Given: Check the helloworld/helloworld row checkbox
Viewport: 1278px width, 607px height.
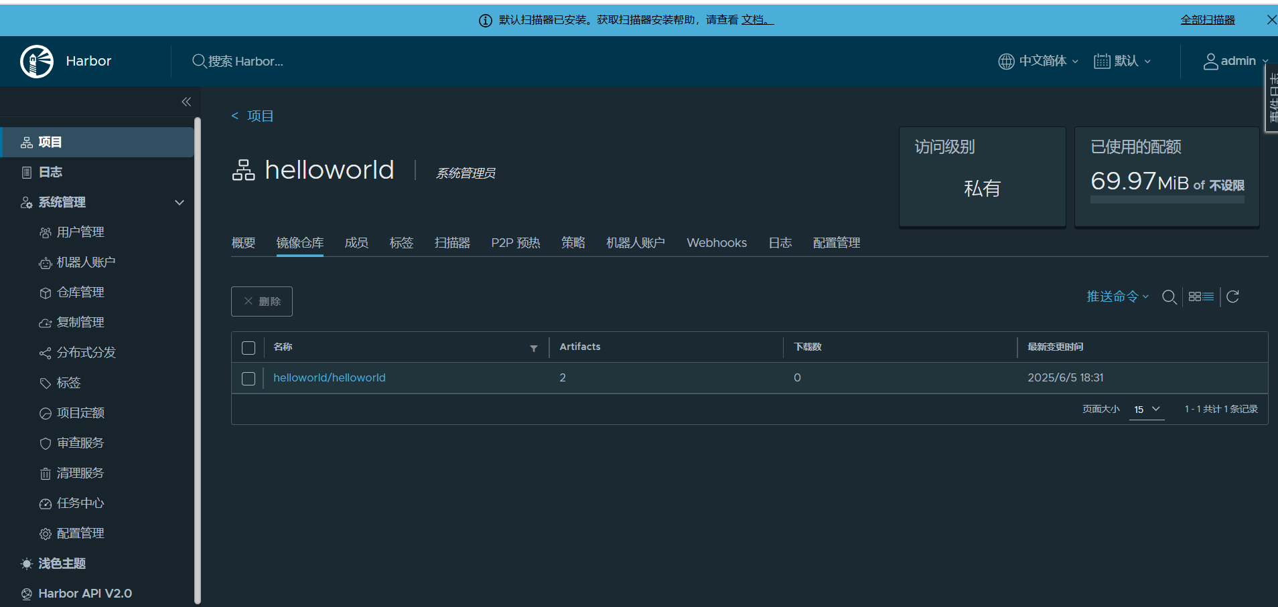Looking at the screenshot, I should pos(248,379).
